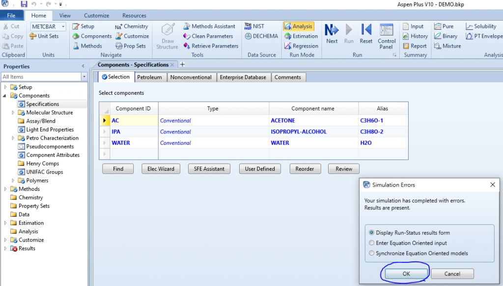Click Clean Parameters tool
The width and height of the screenshot is (503, 286).
pos(208,36)
